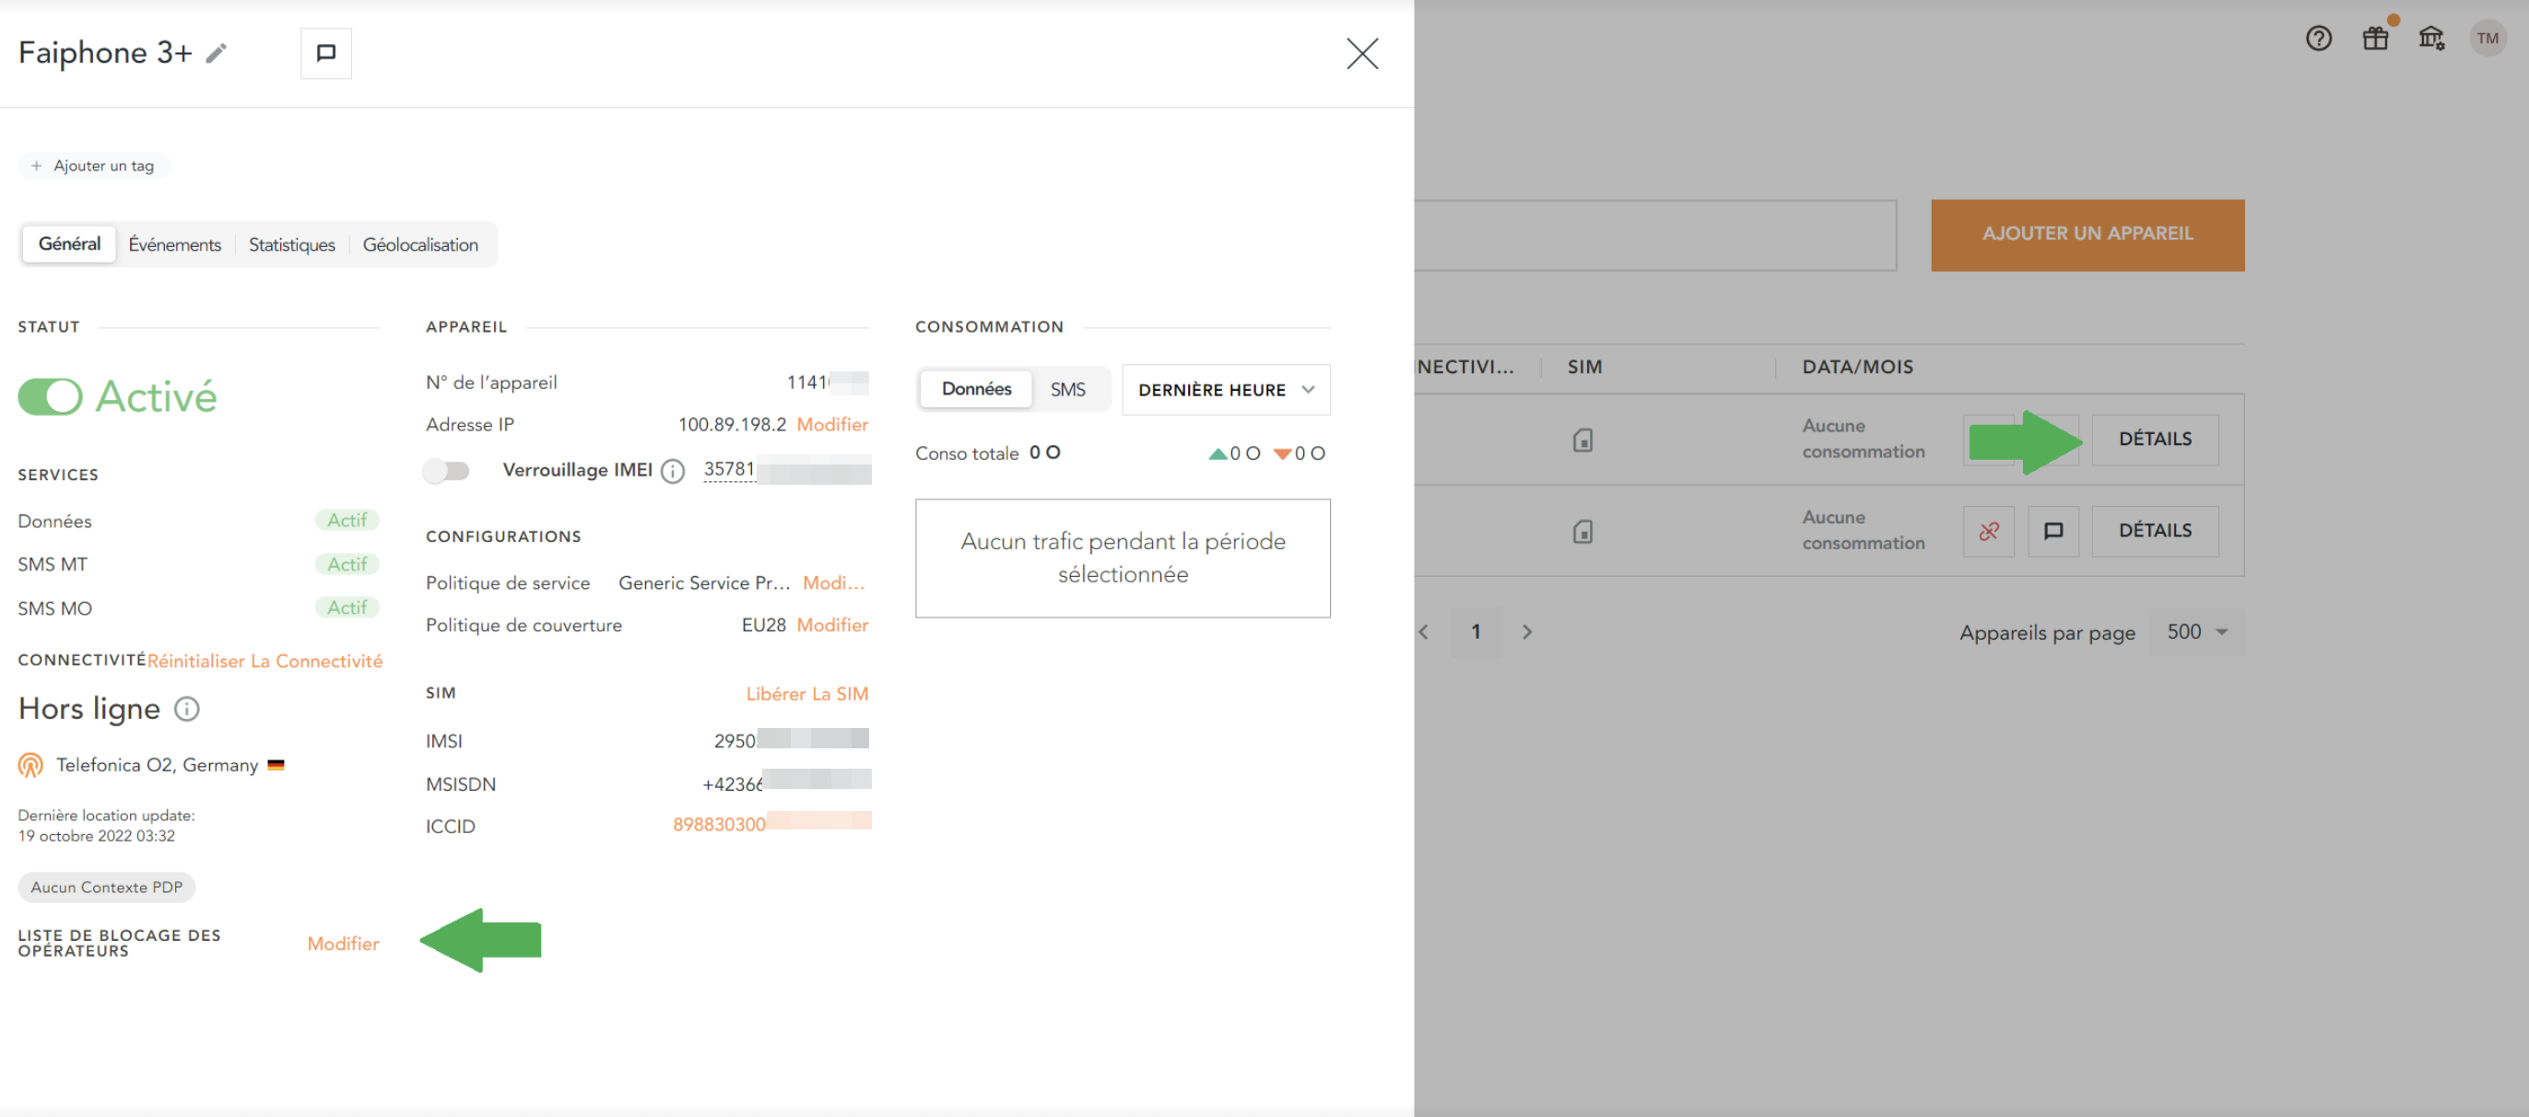Click Réinitialiser La Connectivité
Viewport: 2529px width, 1117px height.
click(x=265, y=661)
